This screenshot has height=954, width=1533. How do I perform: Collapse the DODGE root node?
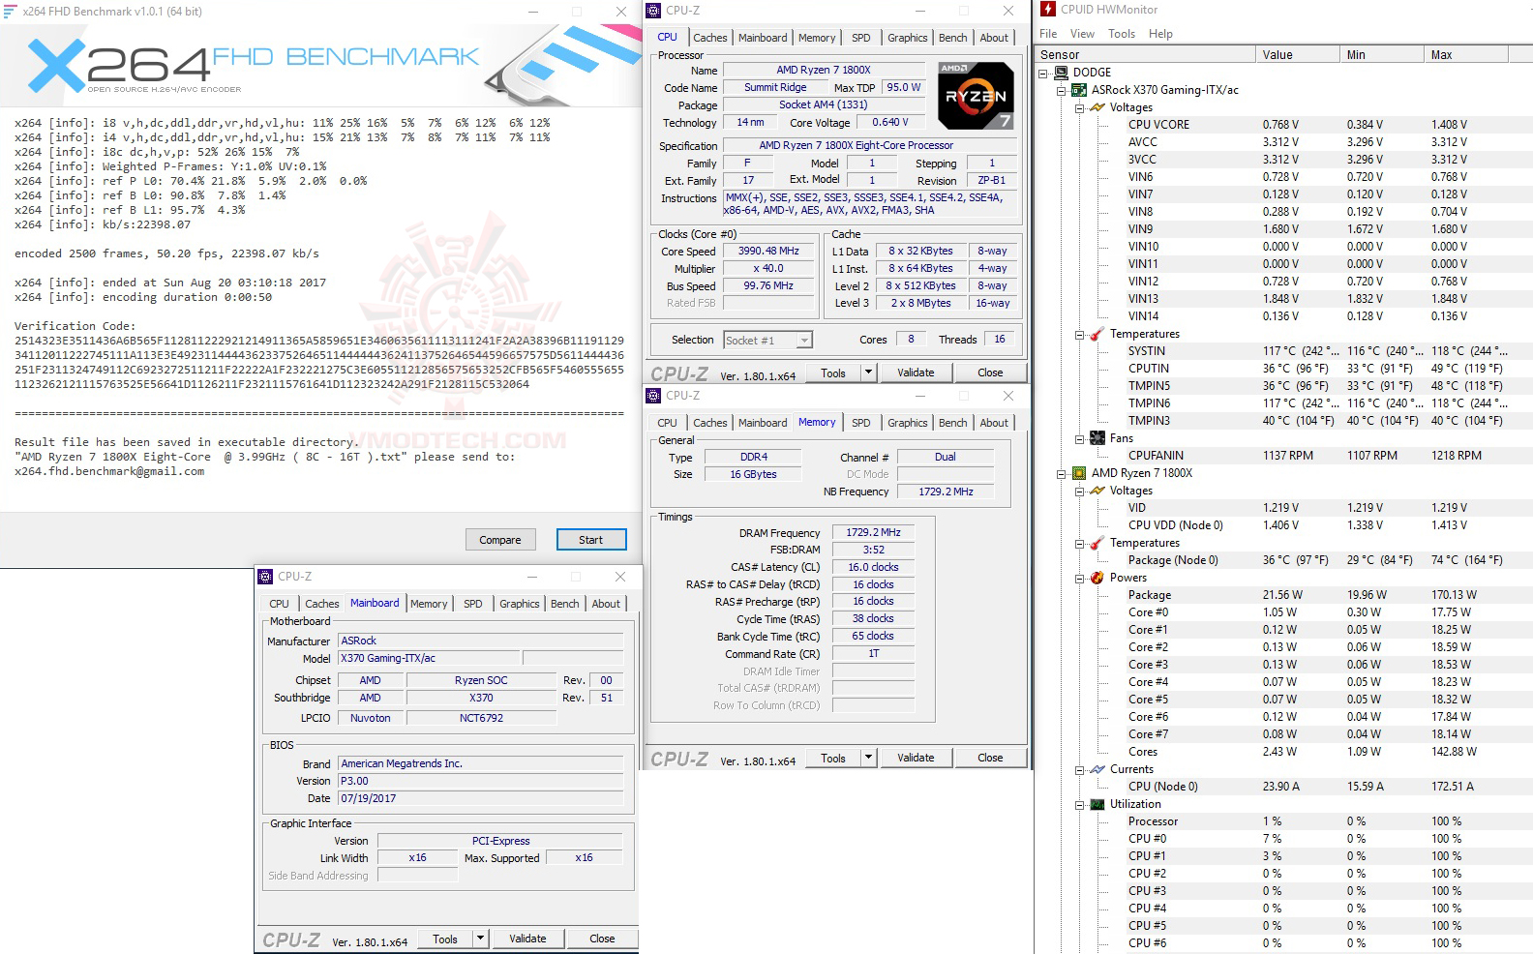coord(1043,74)
